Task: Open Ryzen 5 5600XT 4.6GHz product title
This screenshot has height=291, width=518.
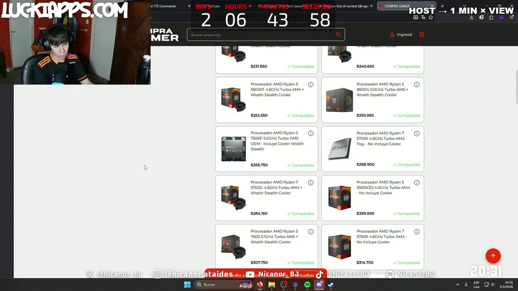Action: [x=277, y=89]
